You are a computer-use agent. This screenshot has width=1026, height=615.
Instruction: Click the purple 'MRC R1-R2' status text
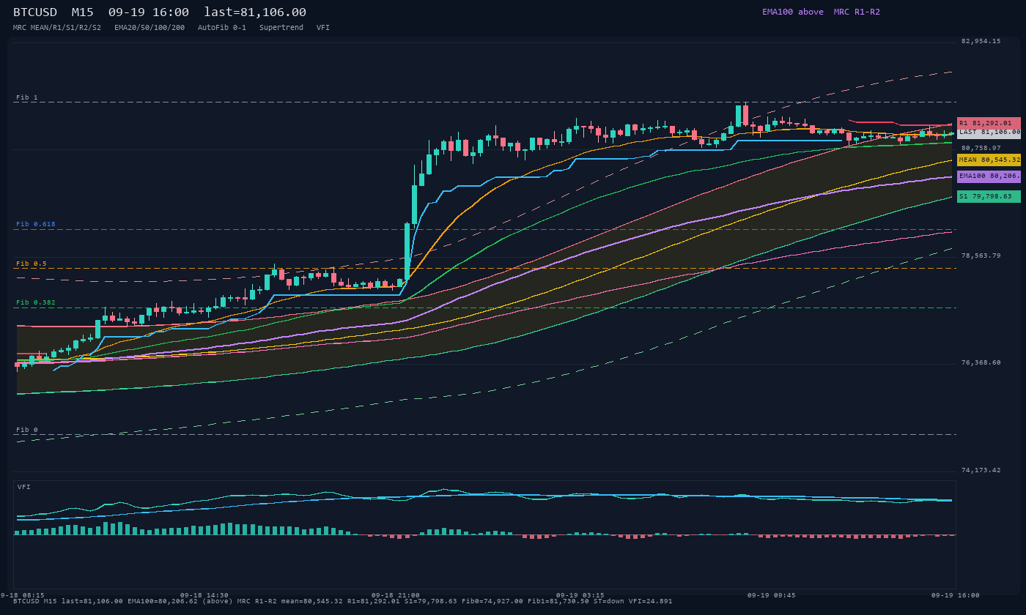(x=857, y=12)
